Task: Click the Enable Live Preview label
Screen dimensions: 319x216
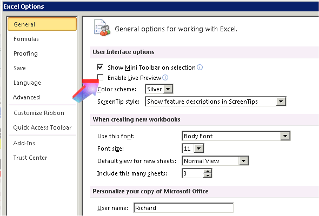Action: click(134, 78)
